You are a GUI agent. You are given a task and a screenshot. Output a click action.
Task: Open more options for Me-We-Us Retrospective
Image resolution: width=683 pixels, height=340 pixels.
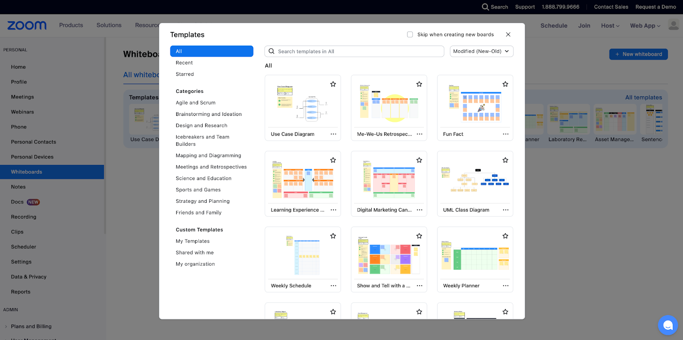420,134
